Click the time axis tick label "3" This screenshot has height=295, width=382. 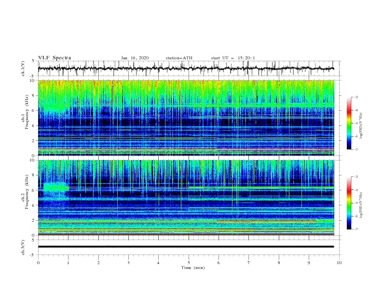[x=128, y=263]
